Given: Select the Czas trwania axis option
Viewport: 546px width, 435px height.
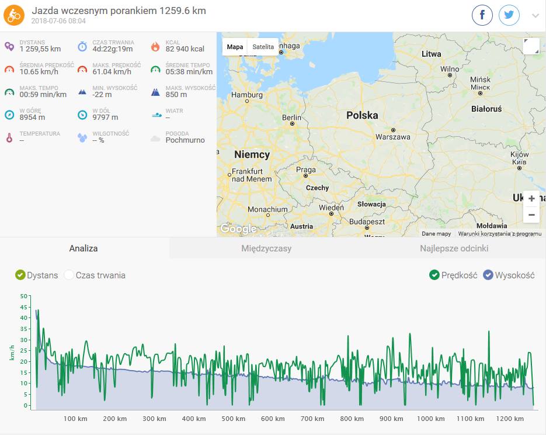Looking at the screenshot, I should (95, 275).
